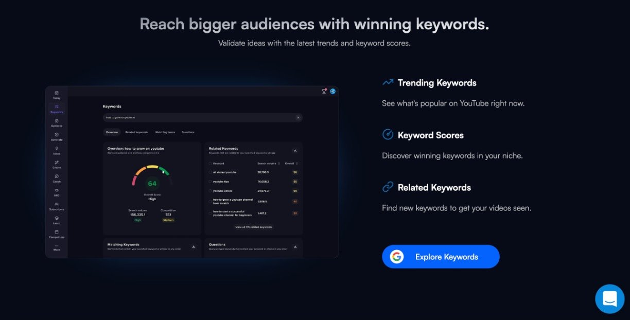This screenshot has height=320, width=630.
Task: Check the 'youtube tips' keyword checkbox
Action: click(x=210, y=182)
